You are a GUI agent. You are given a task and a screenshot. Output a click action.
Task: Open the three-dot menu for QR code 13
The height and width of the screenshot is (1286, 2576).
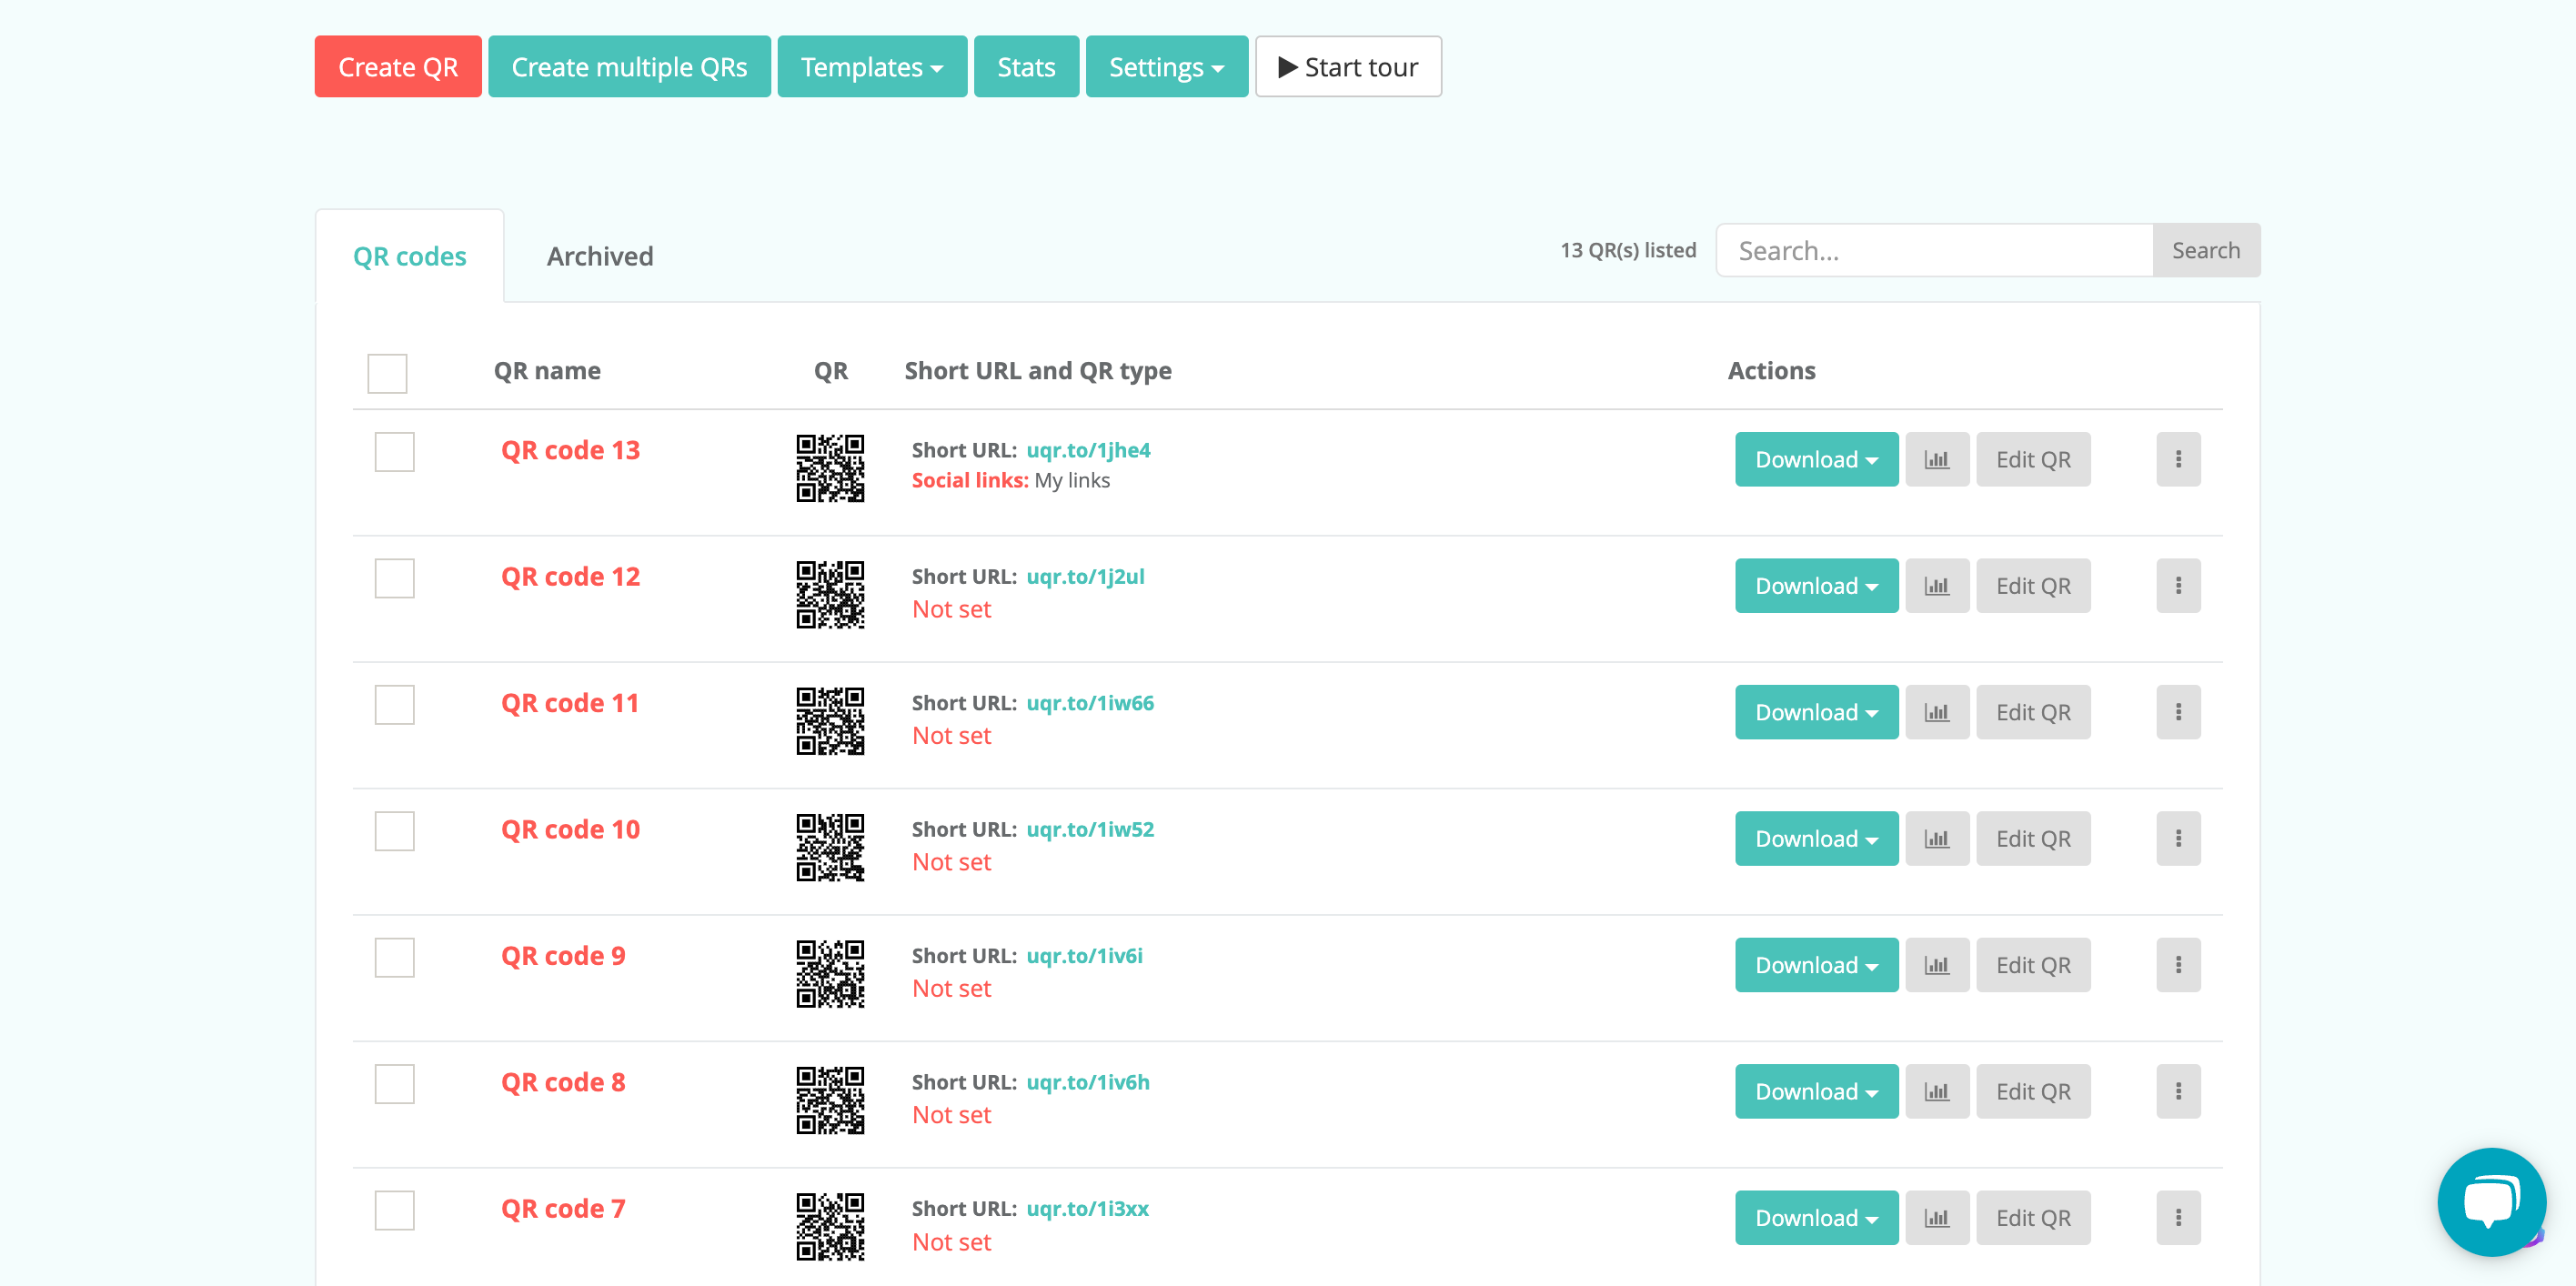(x=2179, y=459)
